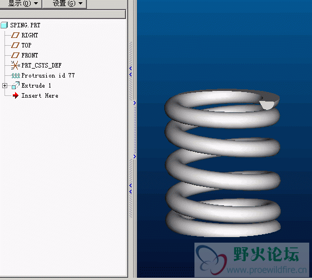Click the lower right-pointing sash arrow
This screenshot has height=280, width=312.
click(x=135, y=157)
